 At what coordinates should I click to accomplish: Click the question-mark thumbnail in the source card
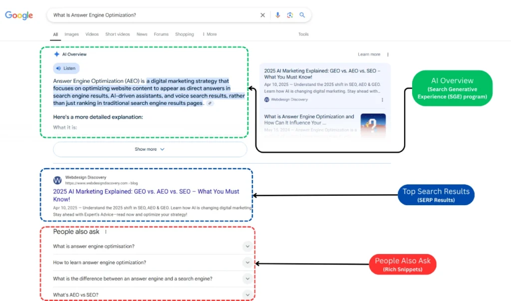(373, 126)
